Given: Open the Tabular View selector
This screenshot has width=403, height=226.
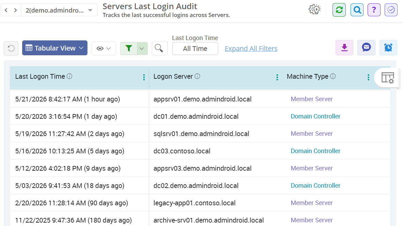Looking at the screenshot, I should 55,48.
